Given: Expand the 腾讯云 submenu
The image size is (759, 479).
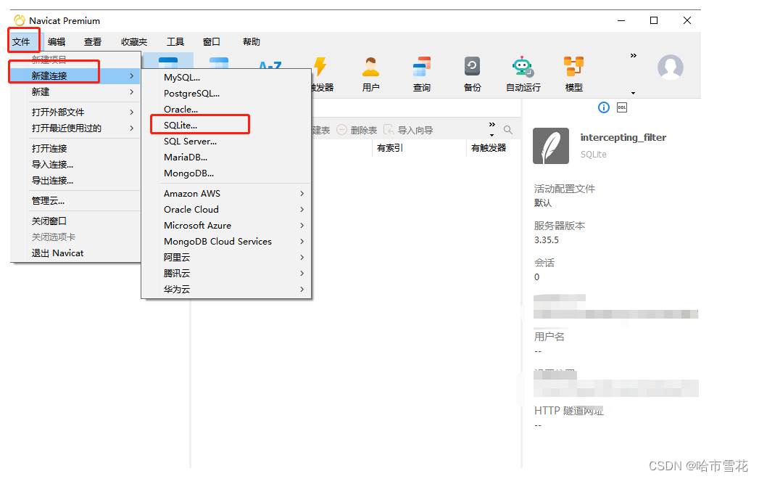Looking at the screenshot, I should [x=302, y=274].
